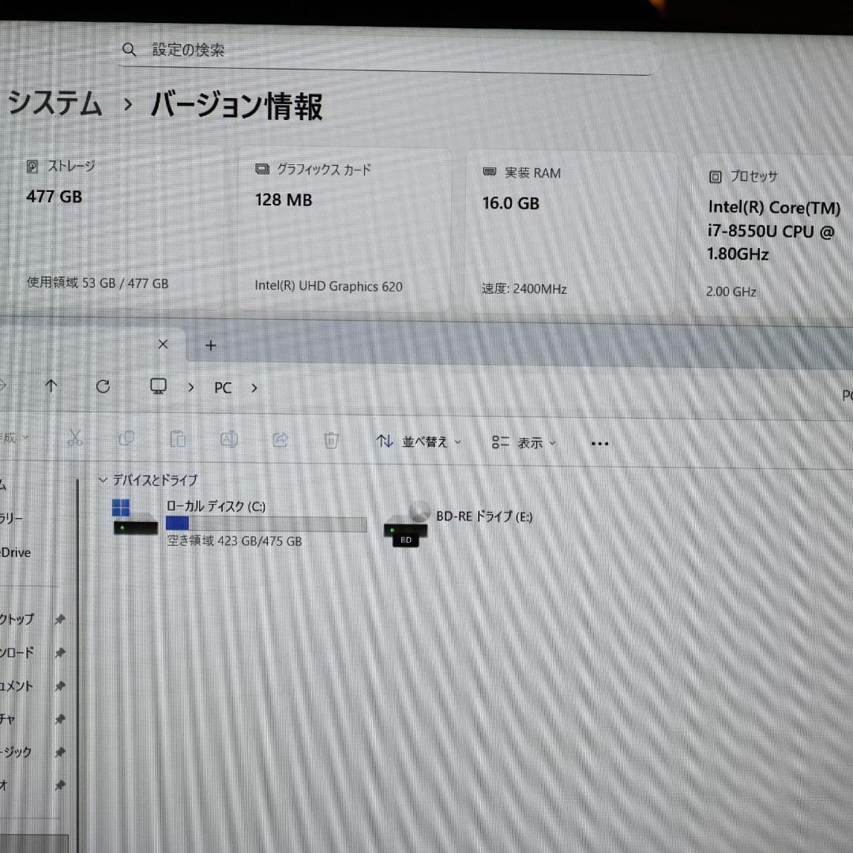Select PC in the address bar breadcrumb
Screen dimensions: 853x853
click(222, 387)
